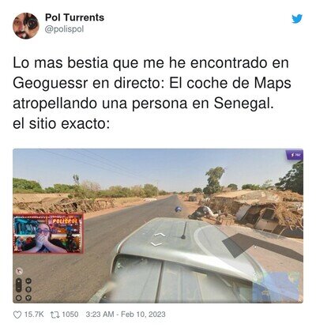This screenshot has height=328, width=316.
Task: Open the Street View image in the tweet
Action: click(x=158, y=226)
